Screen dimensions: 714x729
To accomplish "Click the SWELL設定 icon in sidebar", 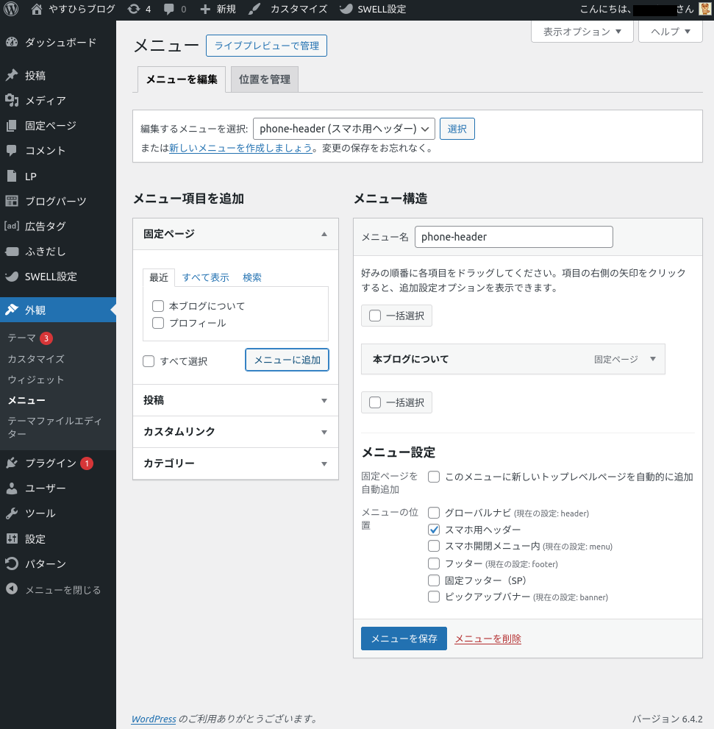I will point(12,276).
